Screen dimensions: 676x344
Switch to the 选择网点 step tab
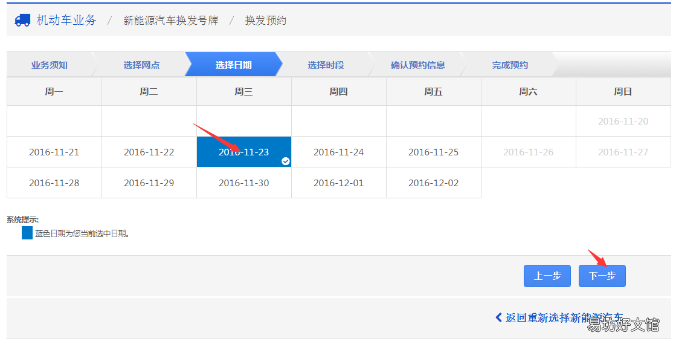[141, 65]
